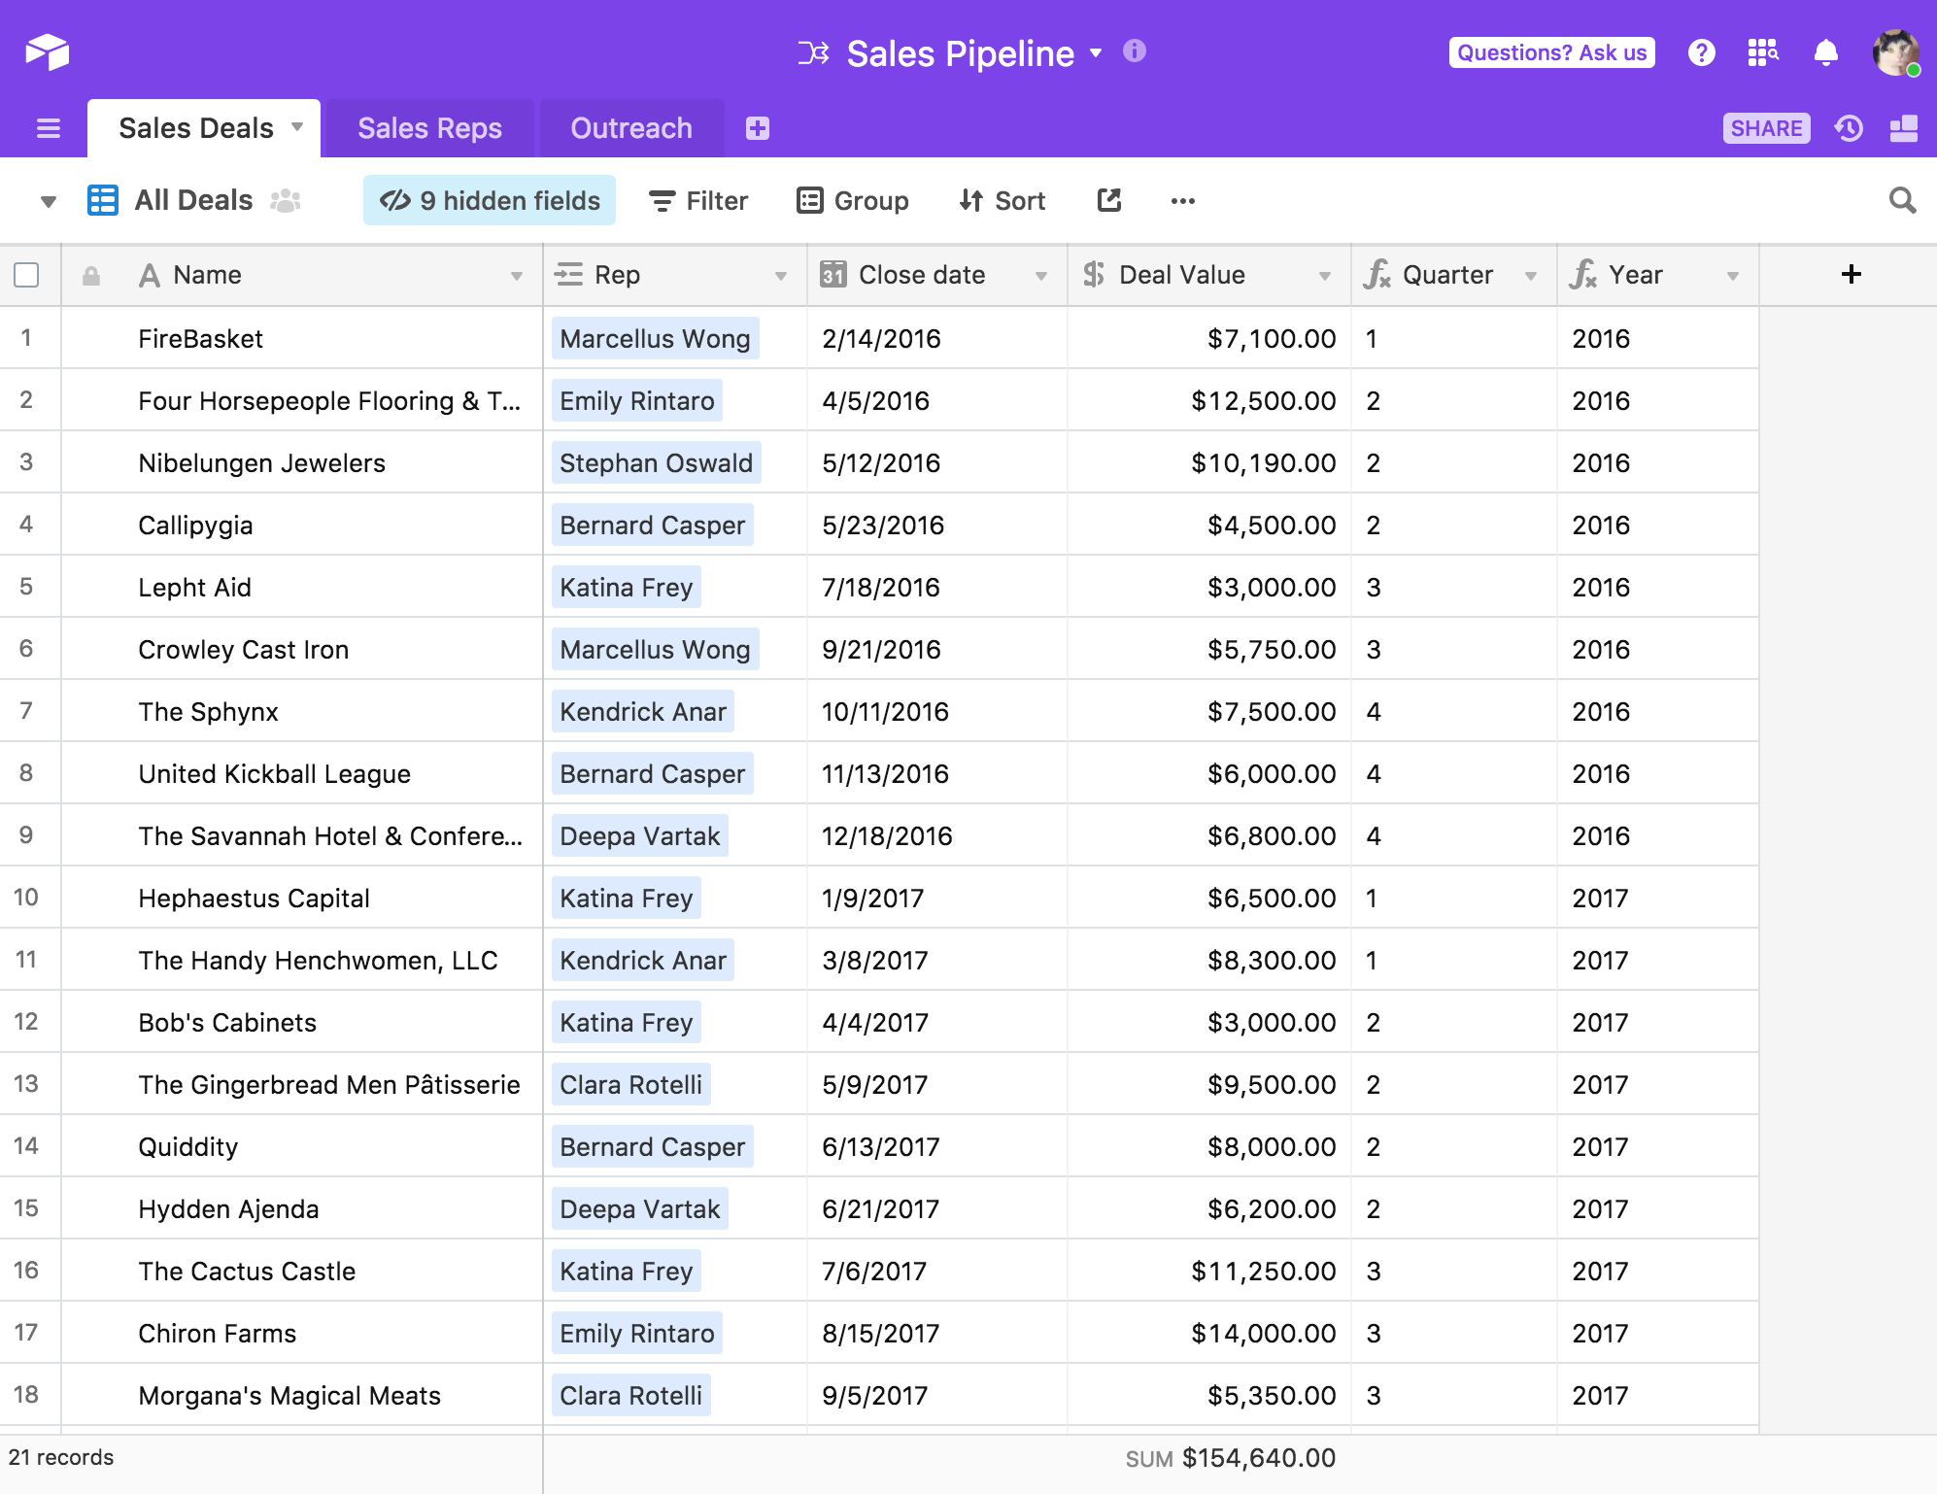Click the calendar icon in Close date header

point(833,275)
